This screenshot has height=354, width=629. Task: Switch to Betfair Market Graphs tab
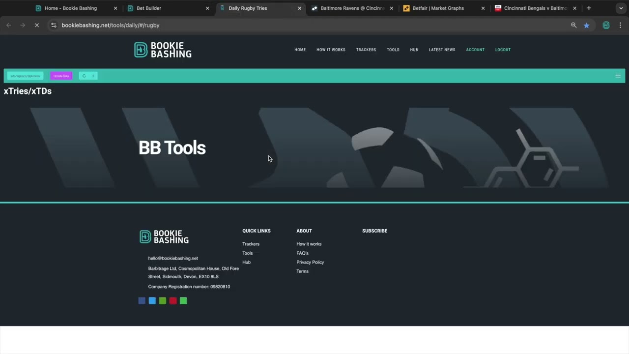(x=438, y=8)
